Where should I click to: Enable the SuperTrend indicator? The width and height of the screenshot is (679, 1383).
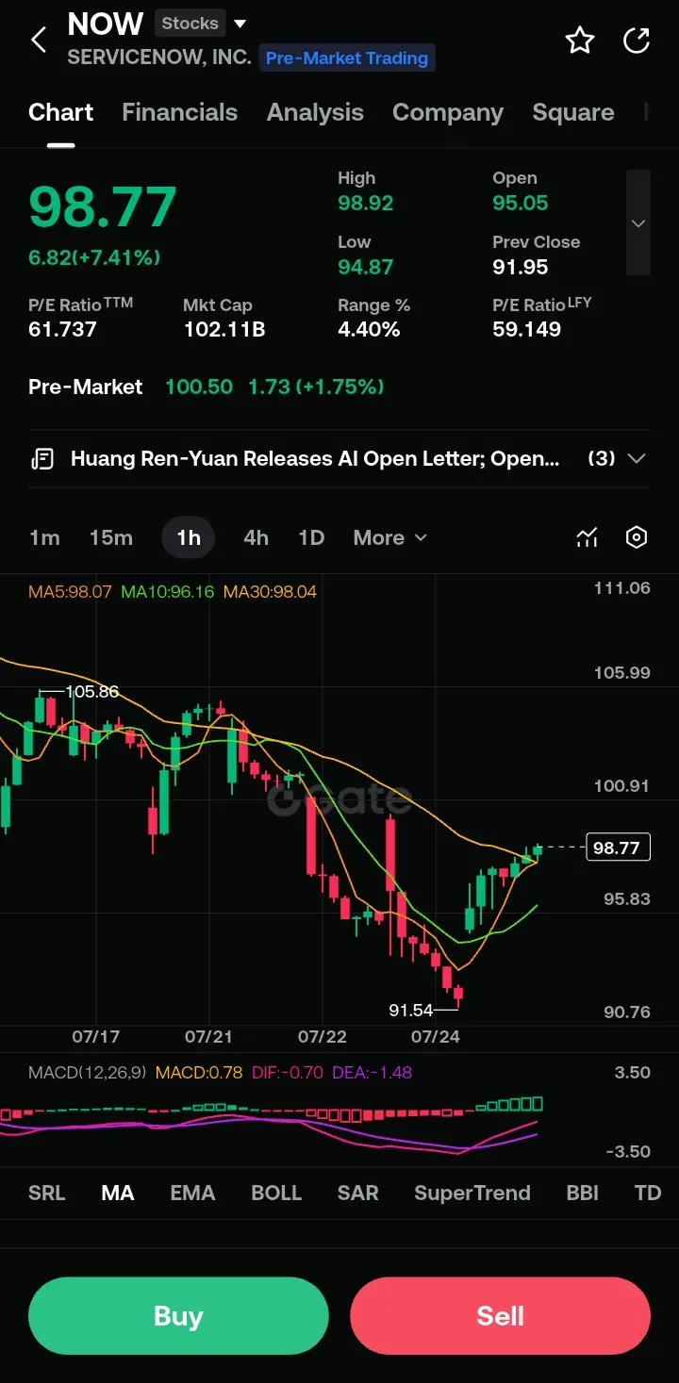coord(472,1193)
